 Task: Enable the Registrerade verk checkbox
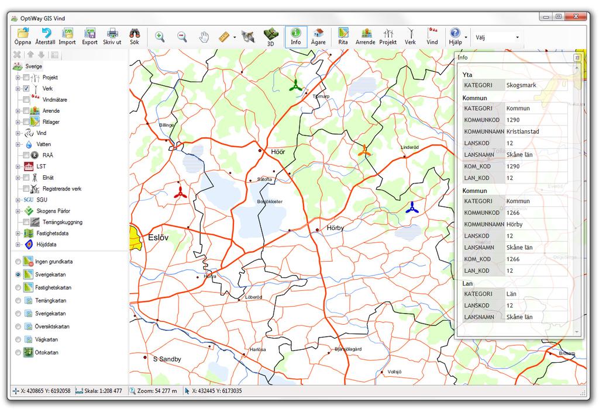tap(26, 189)
